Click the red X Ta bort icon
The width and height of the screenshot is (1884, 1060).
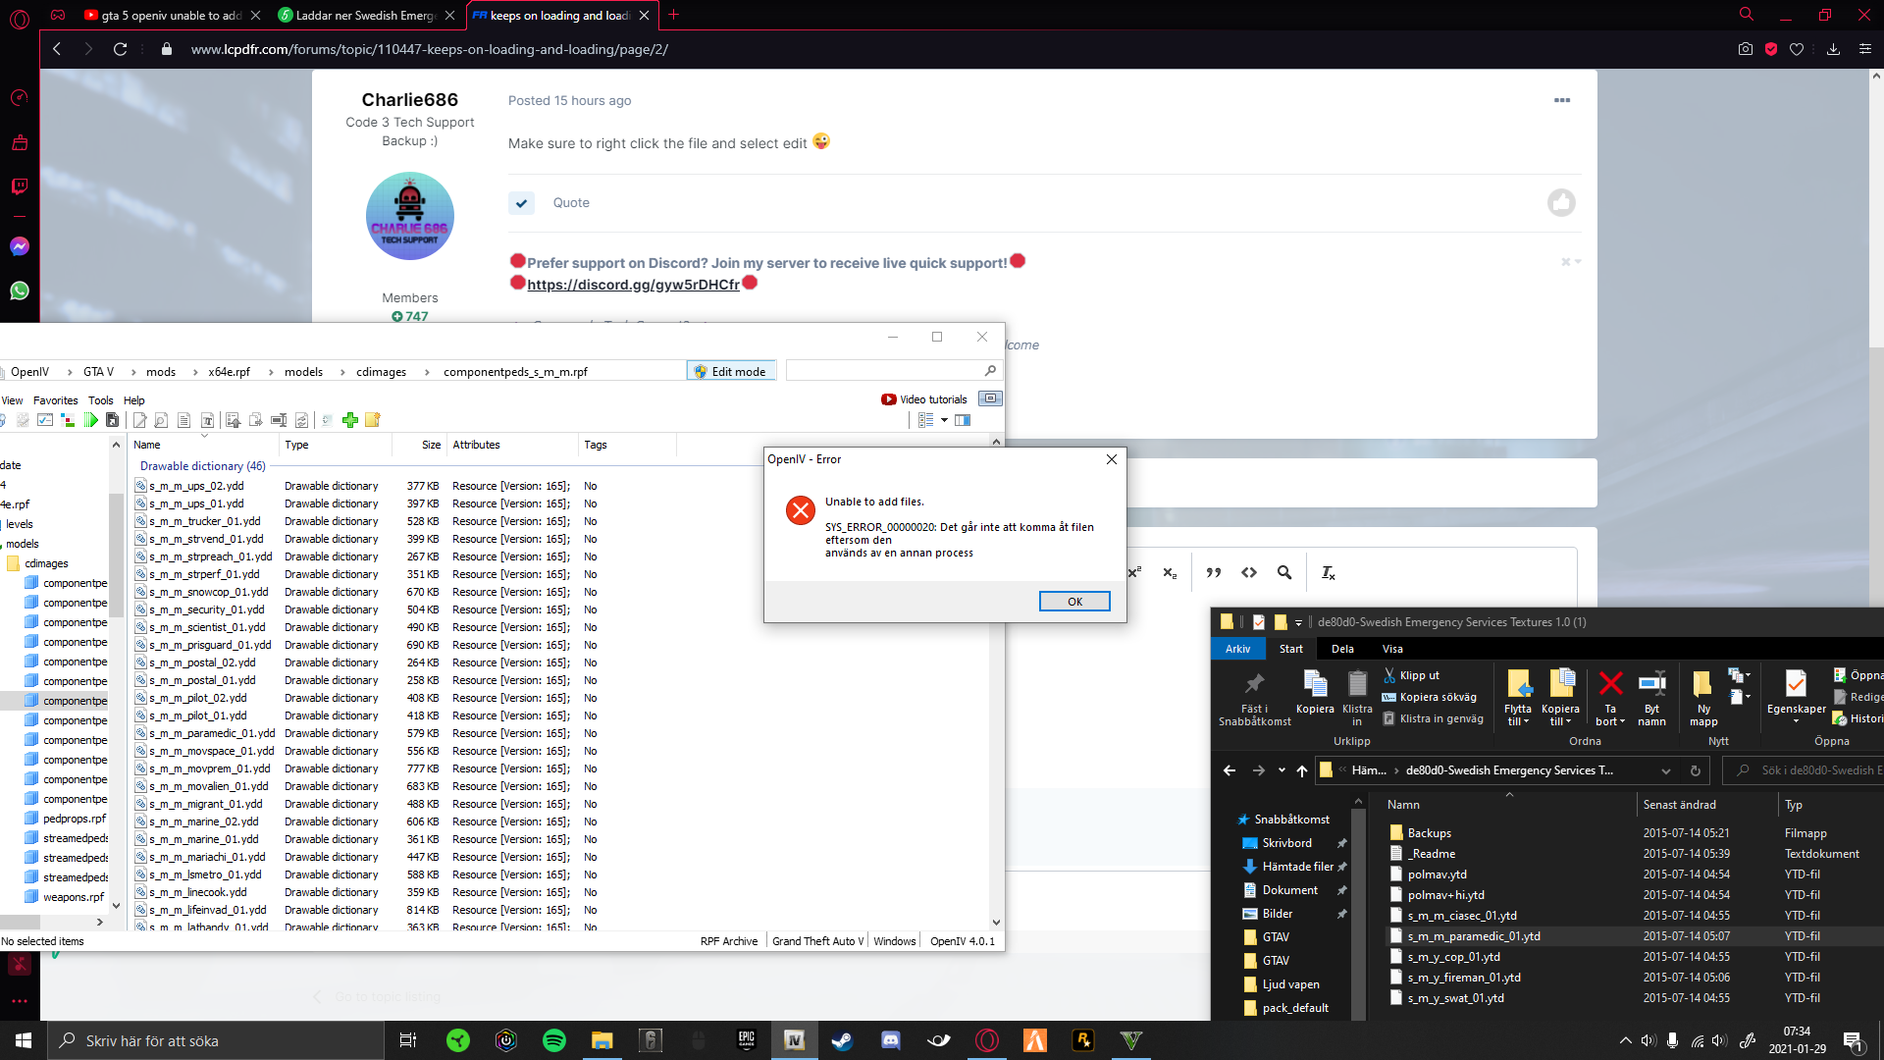click(x=1610, y=683)
